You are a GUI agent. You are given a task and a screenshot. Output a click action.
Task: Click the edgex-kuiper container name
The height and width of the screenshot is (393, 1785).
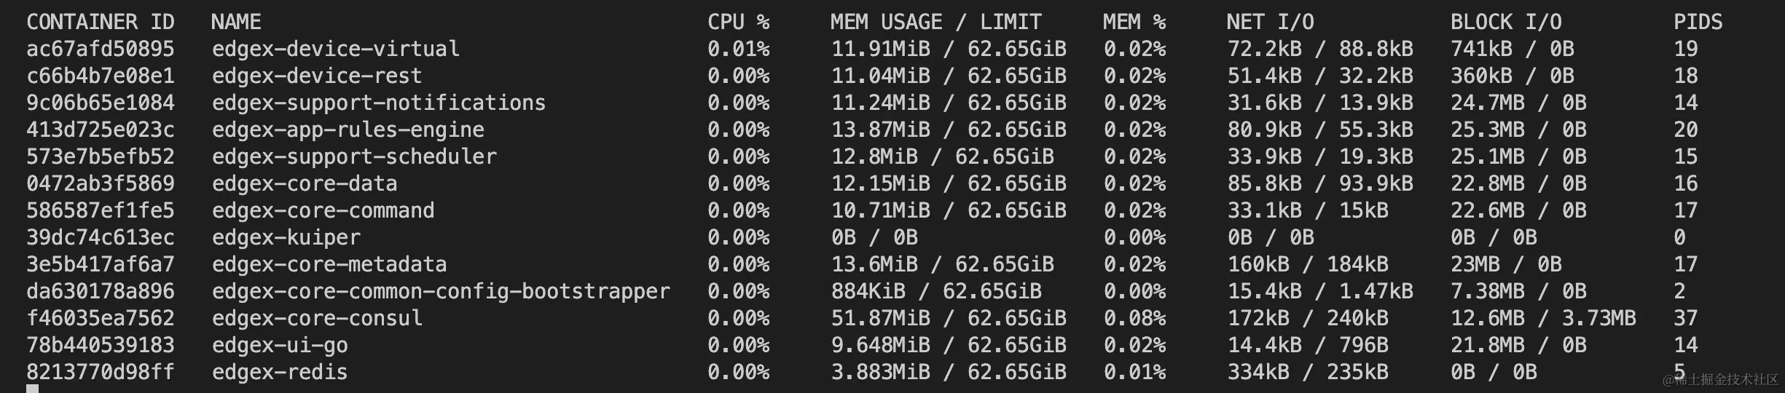point(286,237)
